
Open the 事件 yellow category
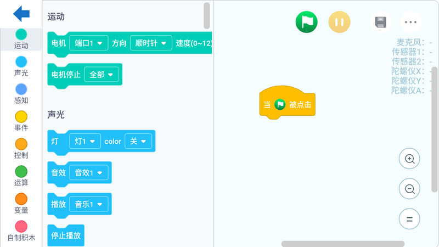[21, 121]
